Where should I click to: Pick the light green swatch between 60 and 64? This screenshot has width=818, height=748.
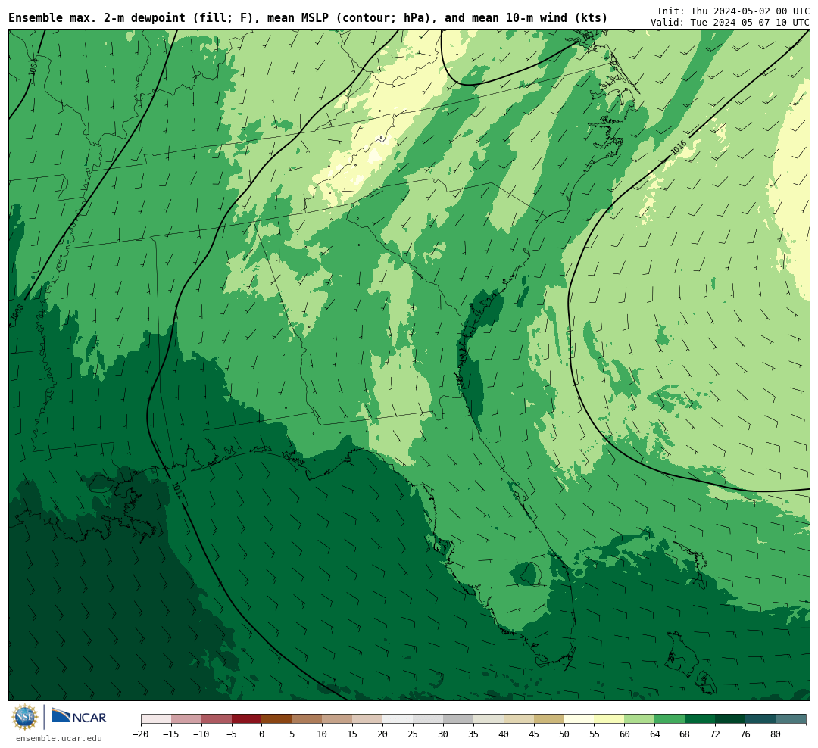(640, 719)
